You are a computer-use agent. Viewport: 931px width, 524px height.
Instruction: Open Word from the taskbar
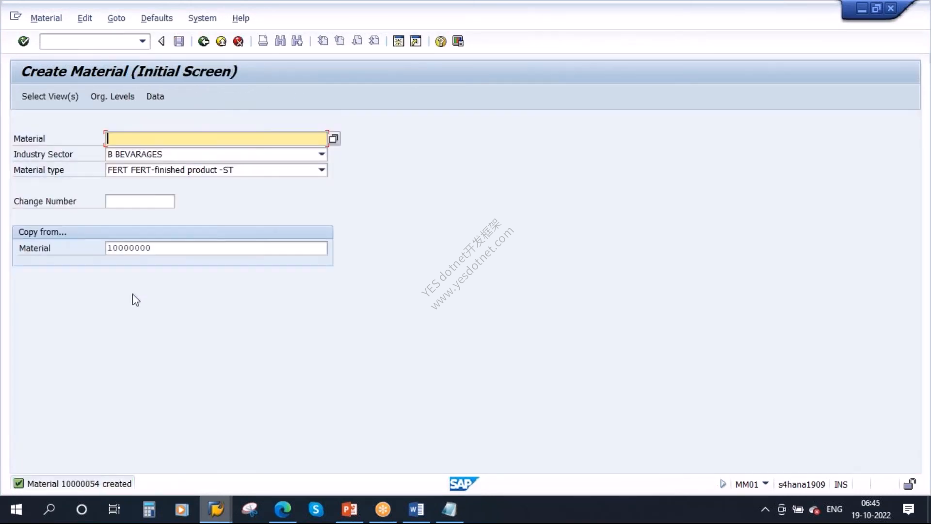(416, 509)
